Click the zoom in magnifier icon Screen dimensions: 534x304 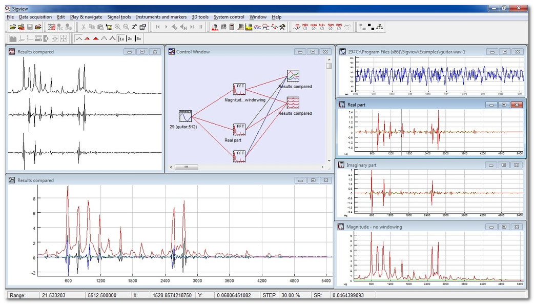pyautogui.click(x=117, y=27)
